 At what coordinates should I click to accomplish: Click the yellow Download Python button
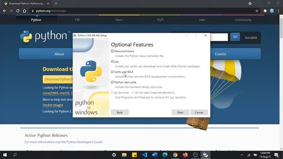click(x=58, y=79)
